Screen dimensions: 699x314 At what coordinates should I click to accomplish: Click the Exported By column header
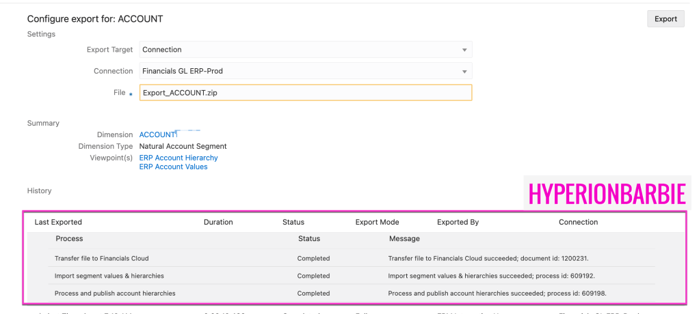[x=458, y=222]
